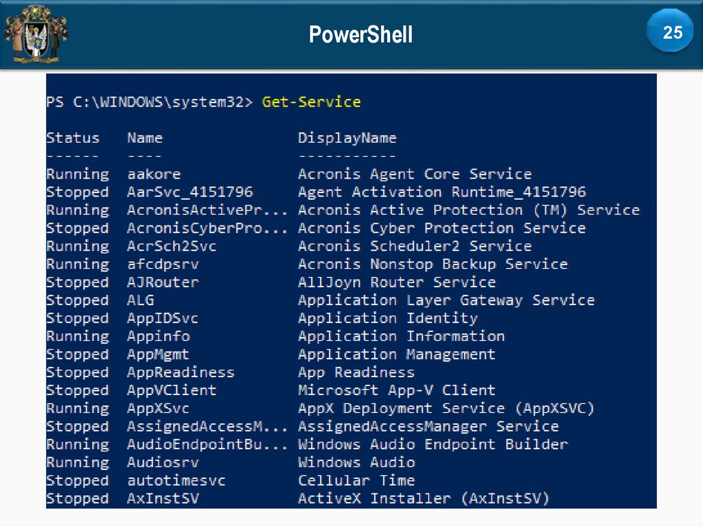This screenshot has height=527, width=703.
Task: Click Microsoft App-V Client display name
Action: coord(396,390)
